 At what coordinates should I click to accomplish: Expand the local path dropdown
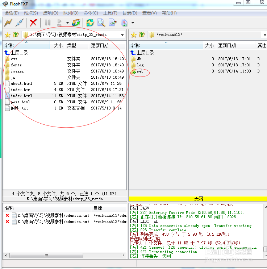122,35
